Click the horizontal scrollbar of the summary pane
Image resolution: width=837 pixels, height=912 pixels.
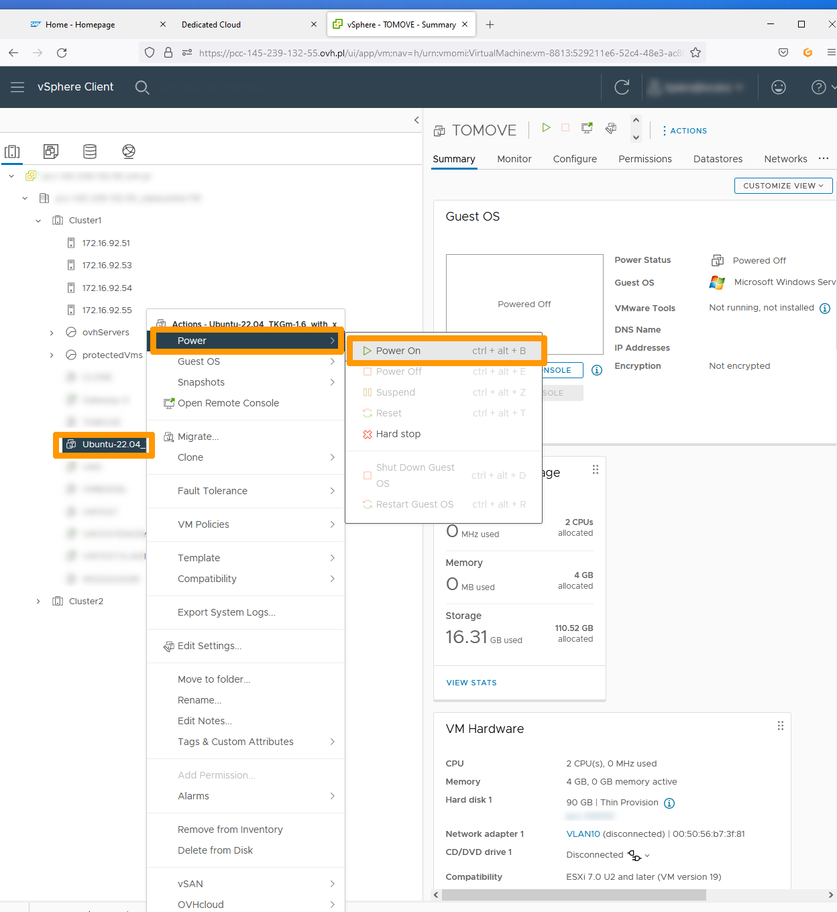(x=574, y=895)
